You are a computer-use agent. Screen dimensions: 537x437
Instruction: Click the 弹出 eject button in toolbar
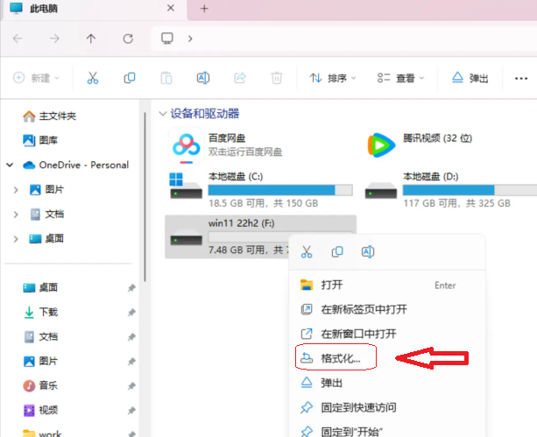pyautogui.click(x=470, y=79)
